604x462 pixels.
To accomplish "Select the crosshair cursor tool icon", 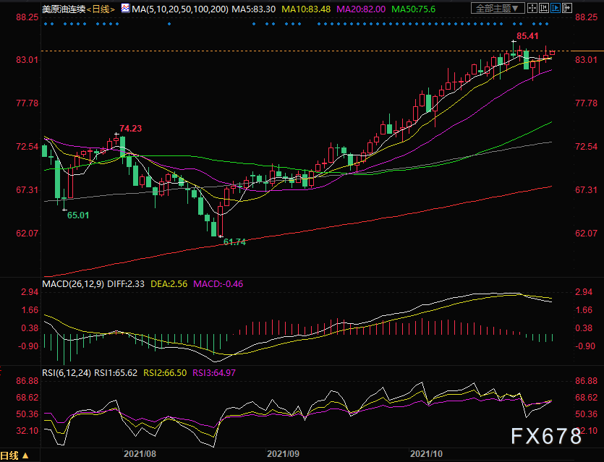I will pos(532,8).
